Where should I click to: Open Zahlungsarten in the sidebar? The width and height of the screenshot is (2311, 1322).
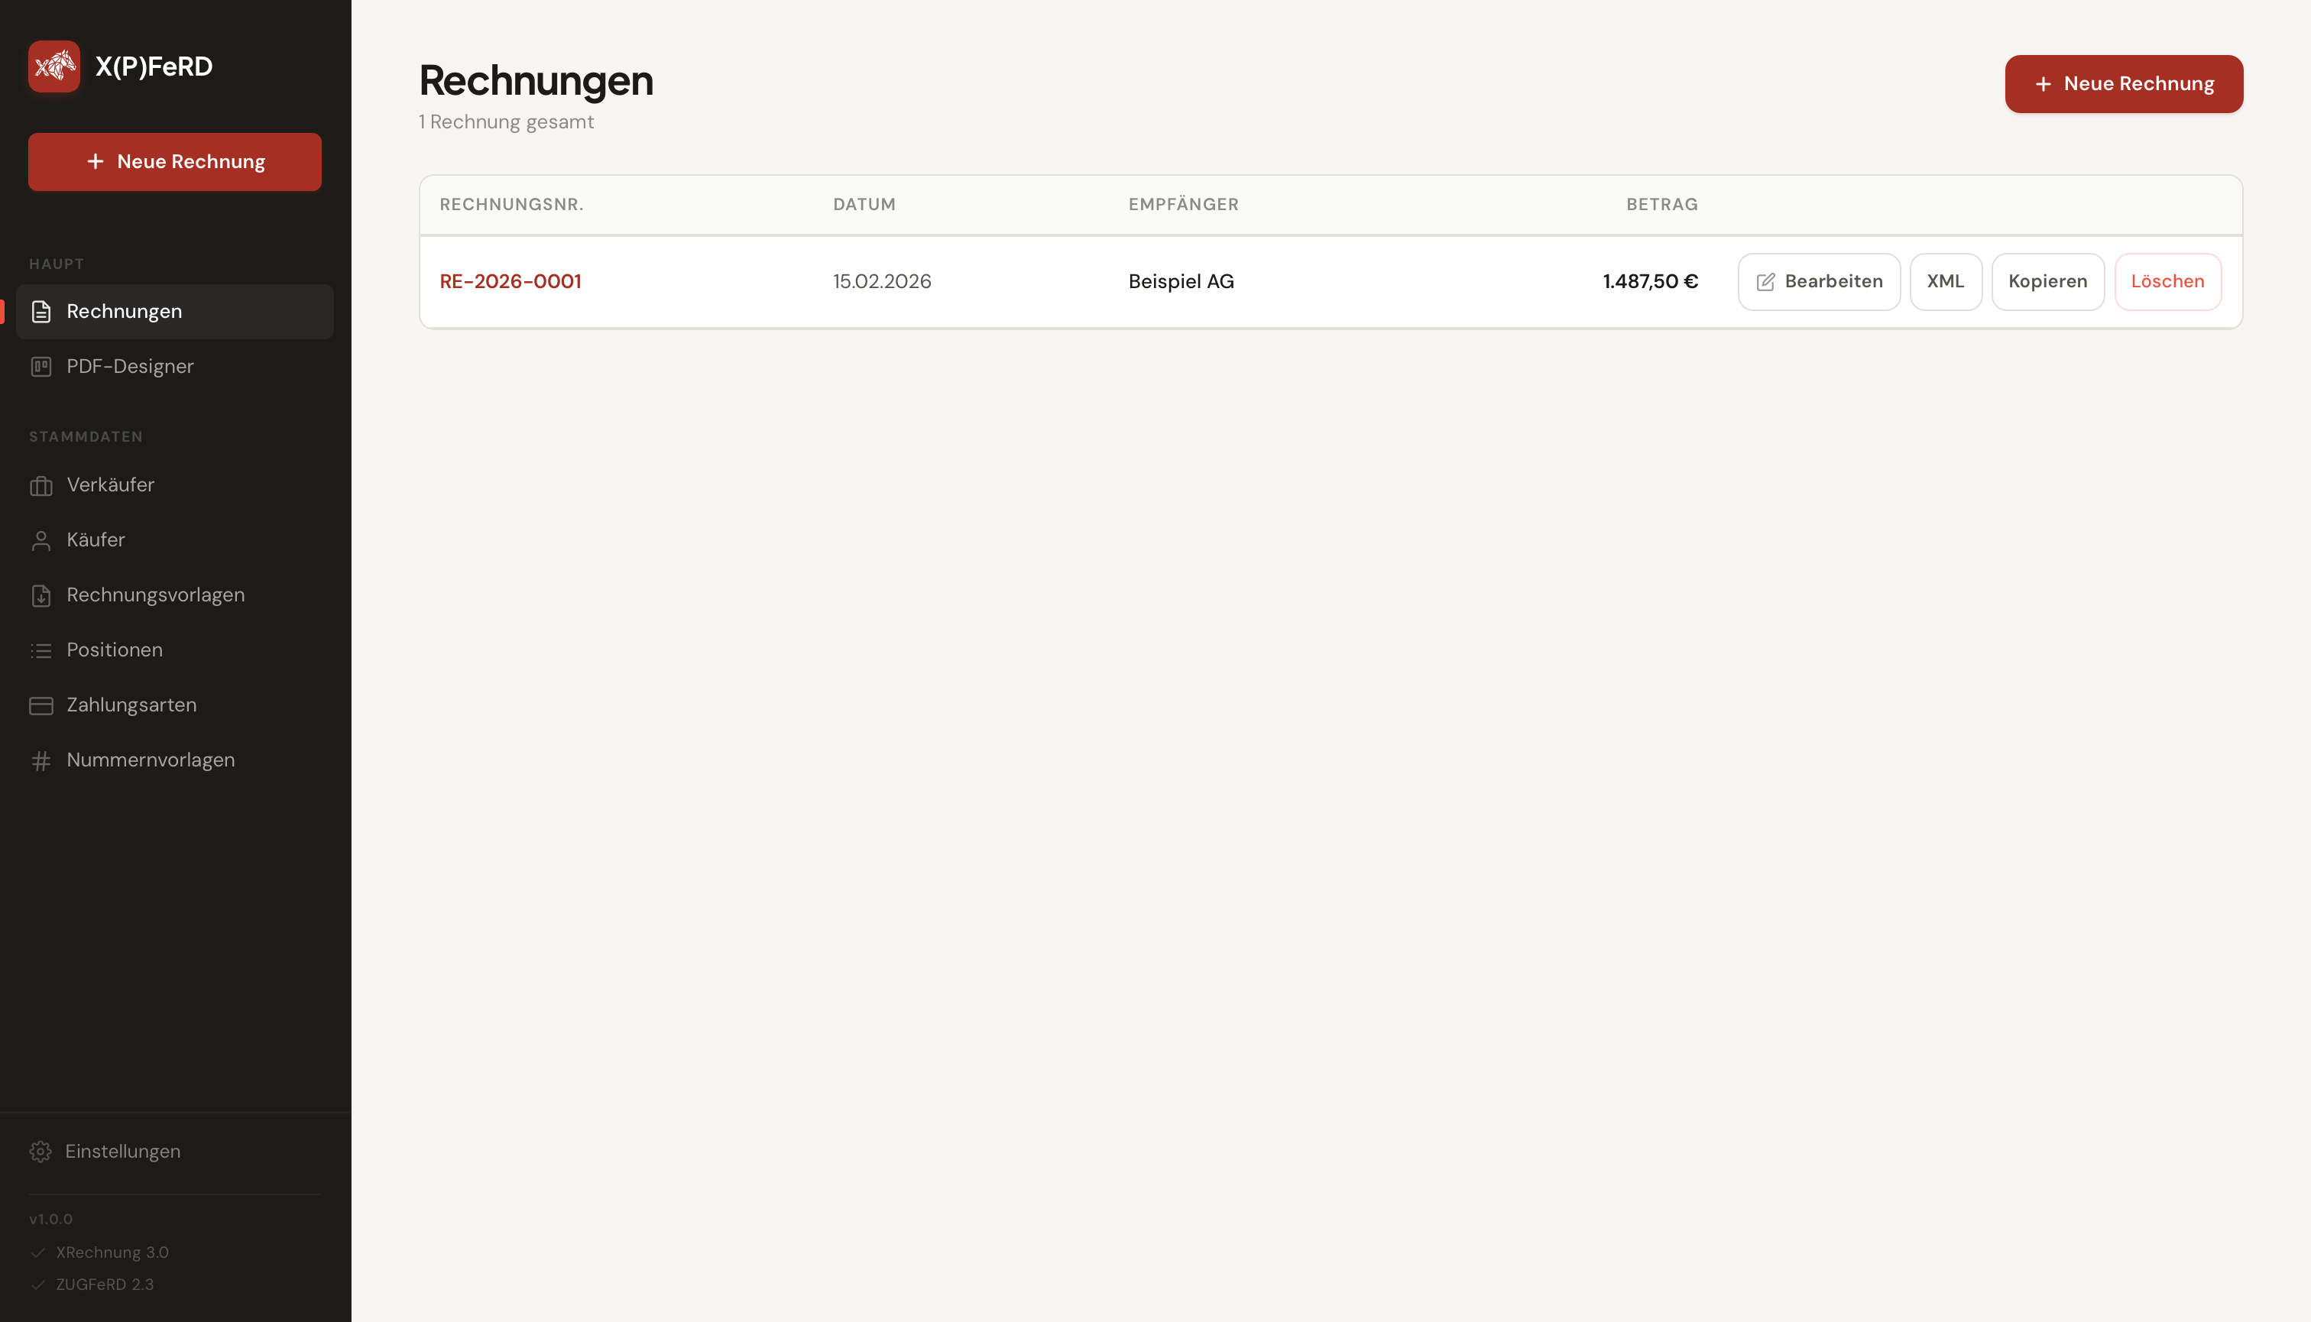coord(175,705)
